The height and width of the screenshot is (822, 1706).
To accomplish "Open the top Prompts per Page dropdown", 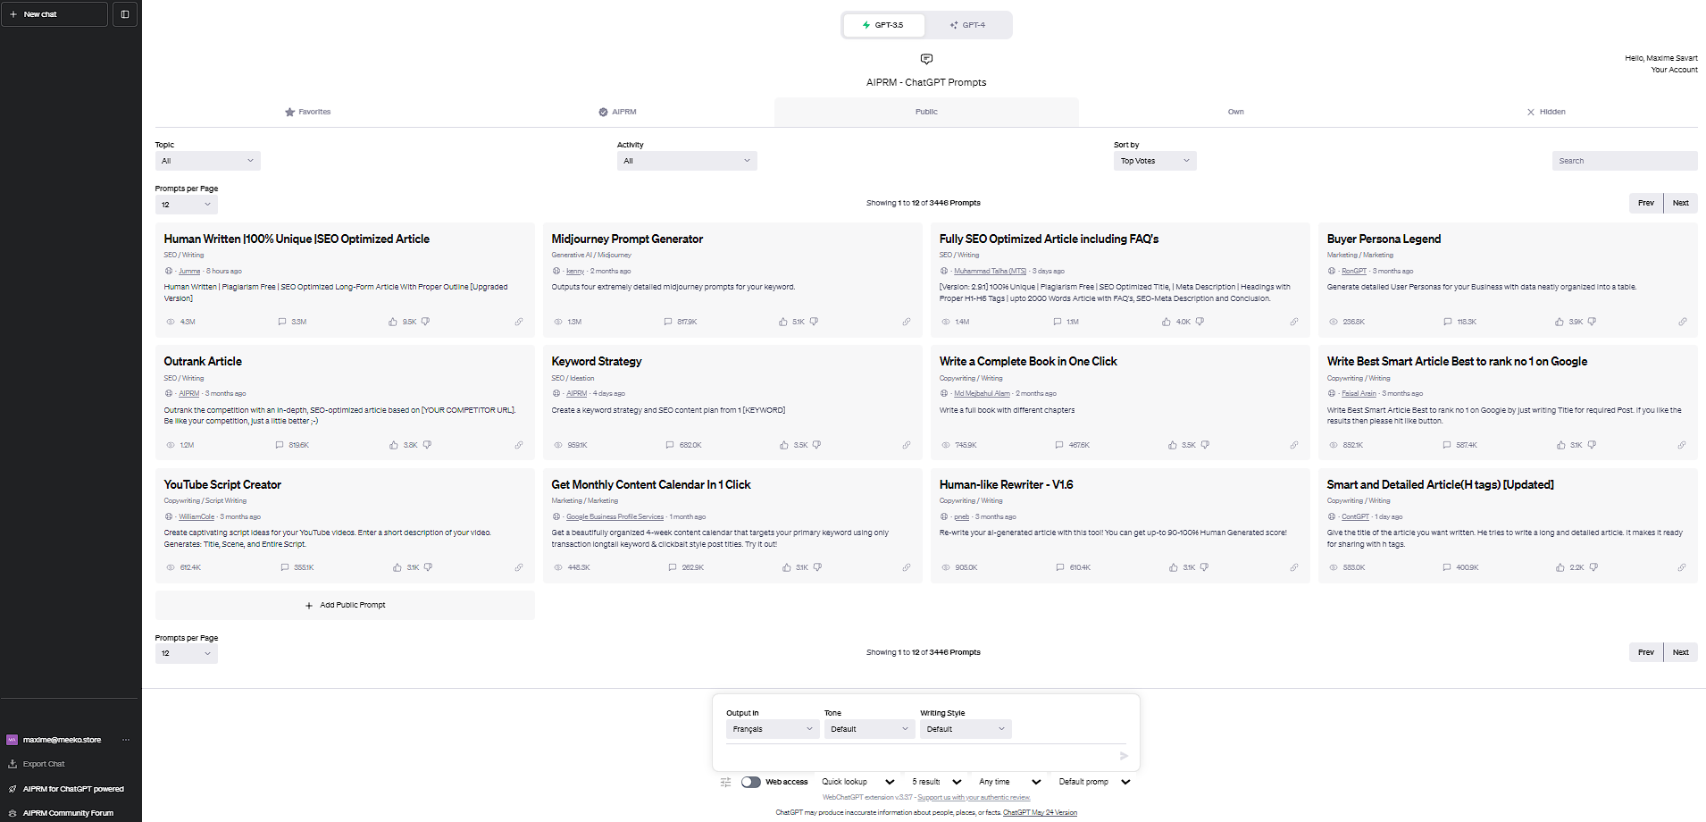I will tap(187, 205).
